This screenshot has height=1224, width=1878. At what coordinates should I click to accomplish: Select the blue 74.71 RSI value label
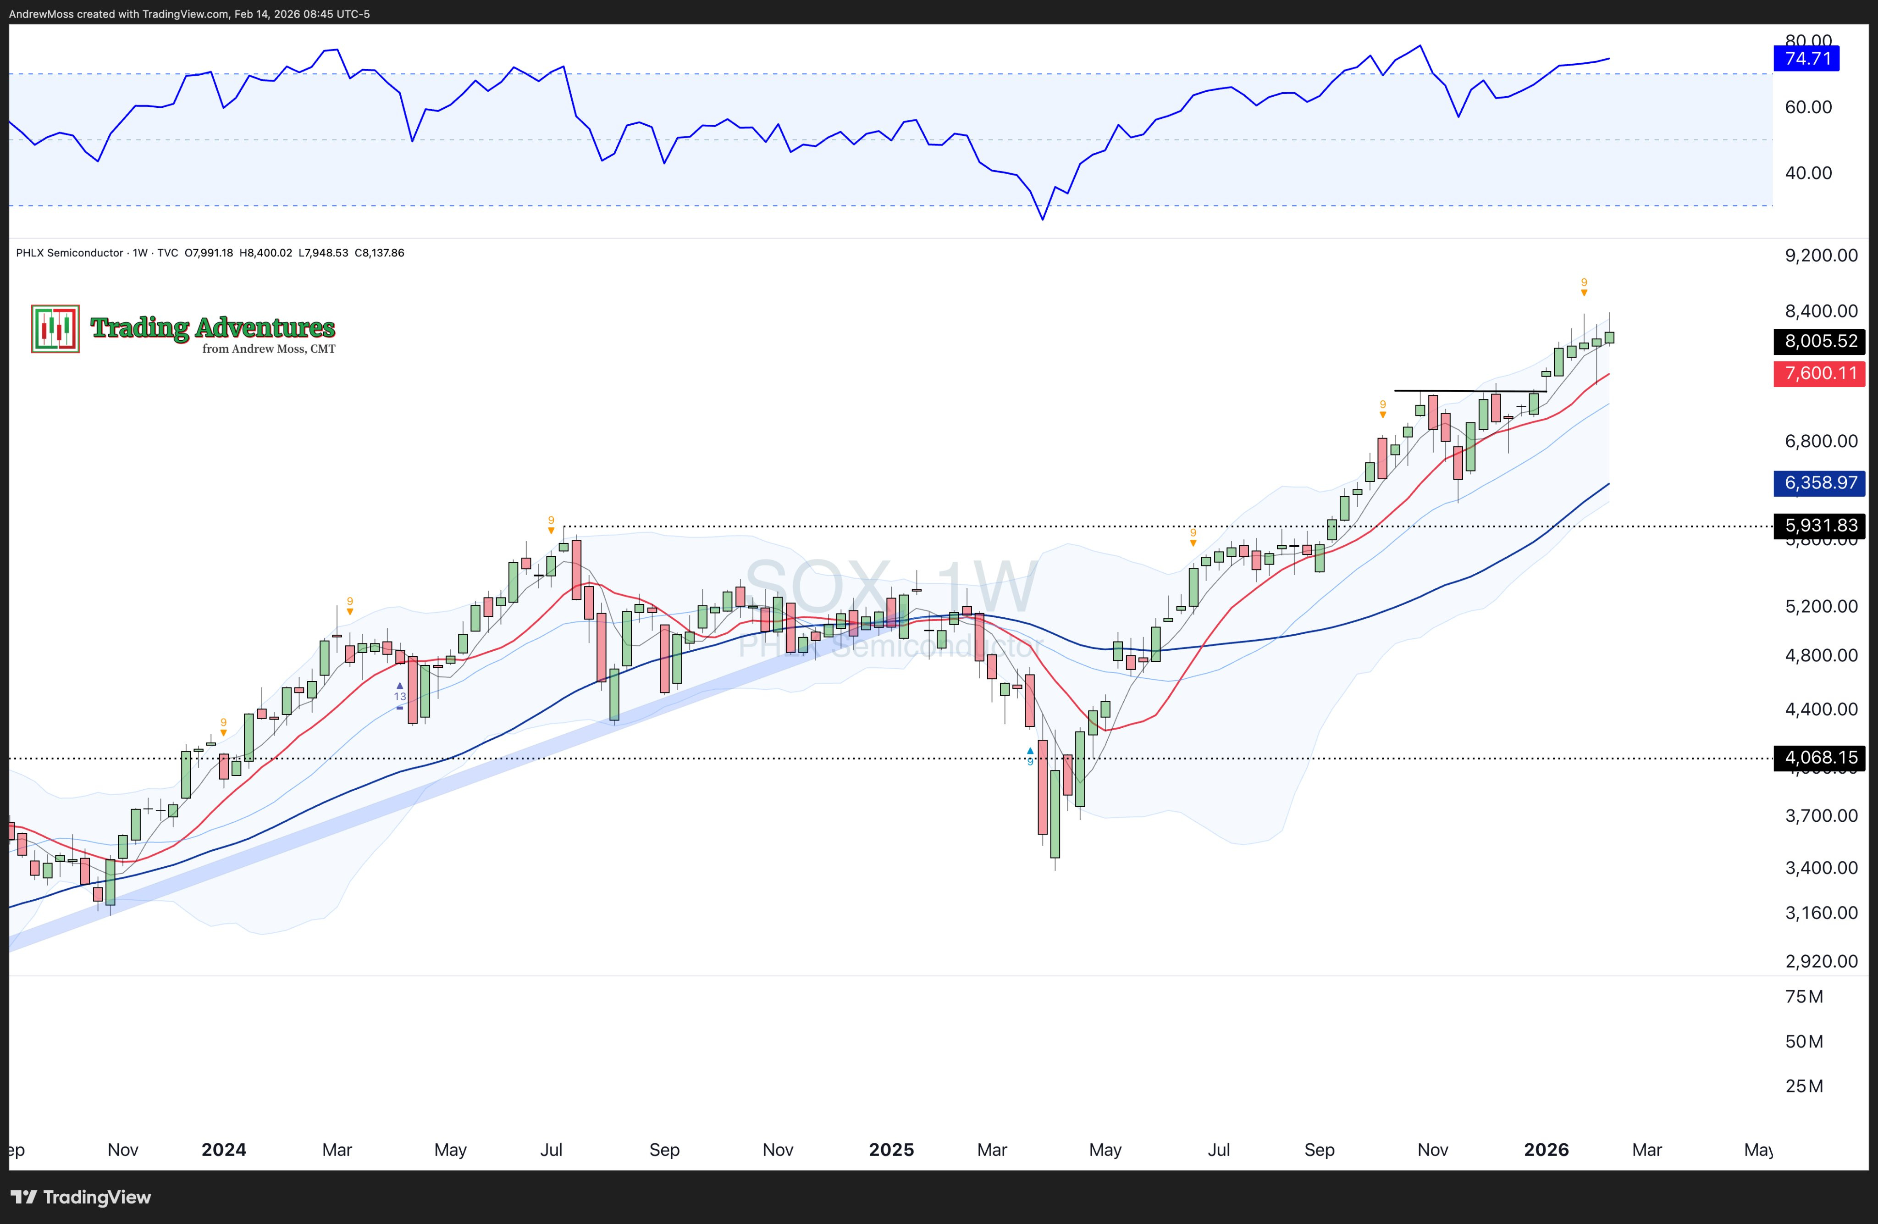(1807, 58)
